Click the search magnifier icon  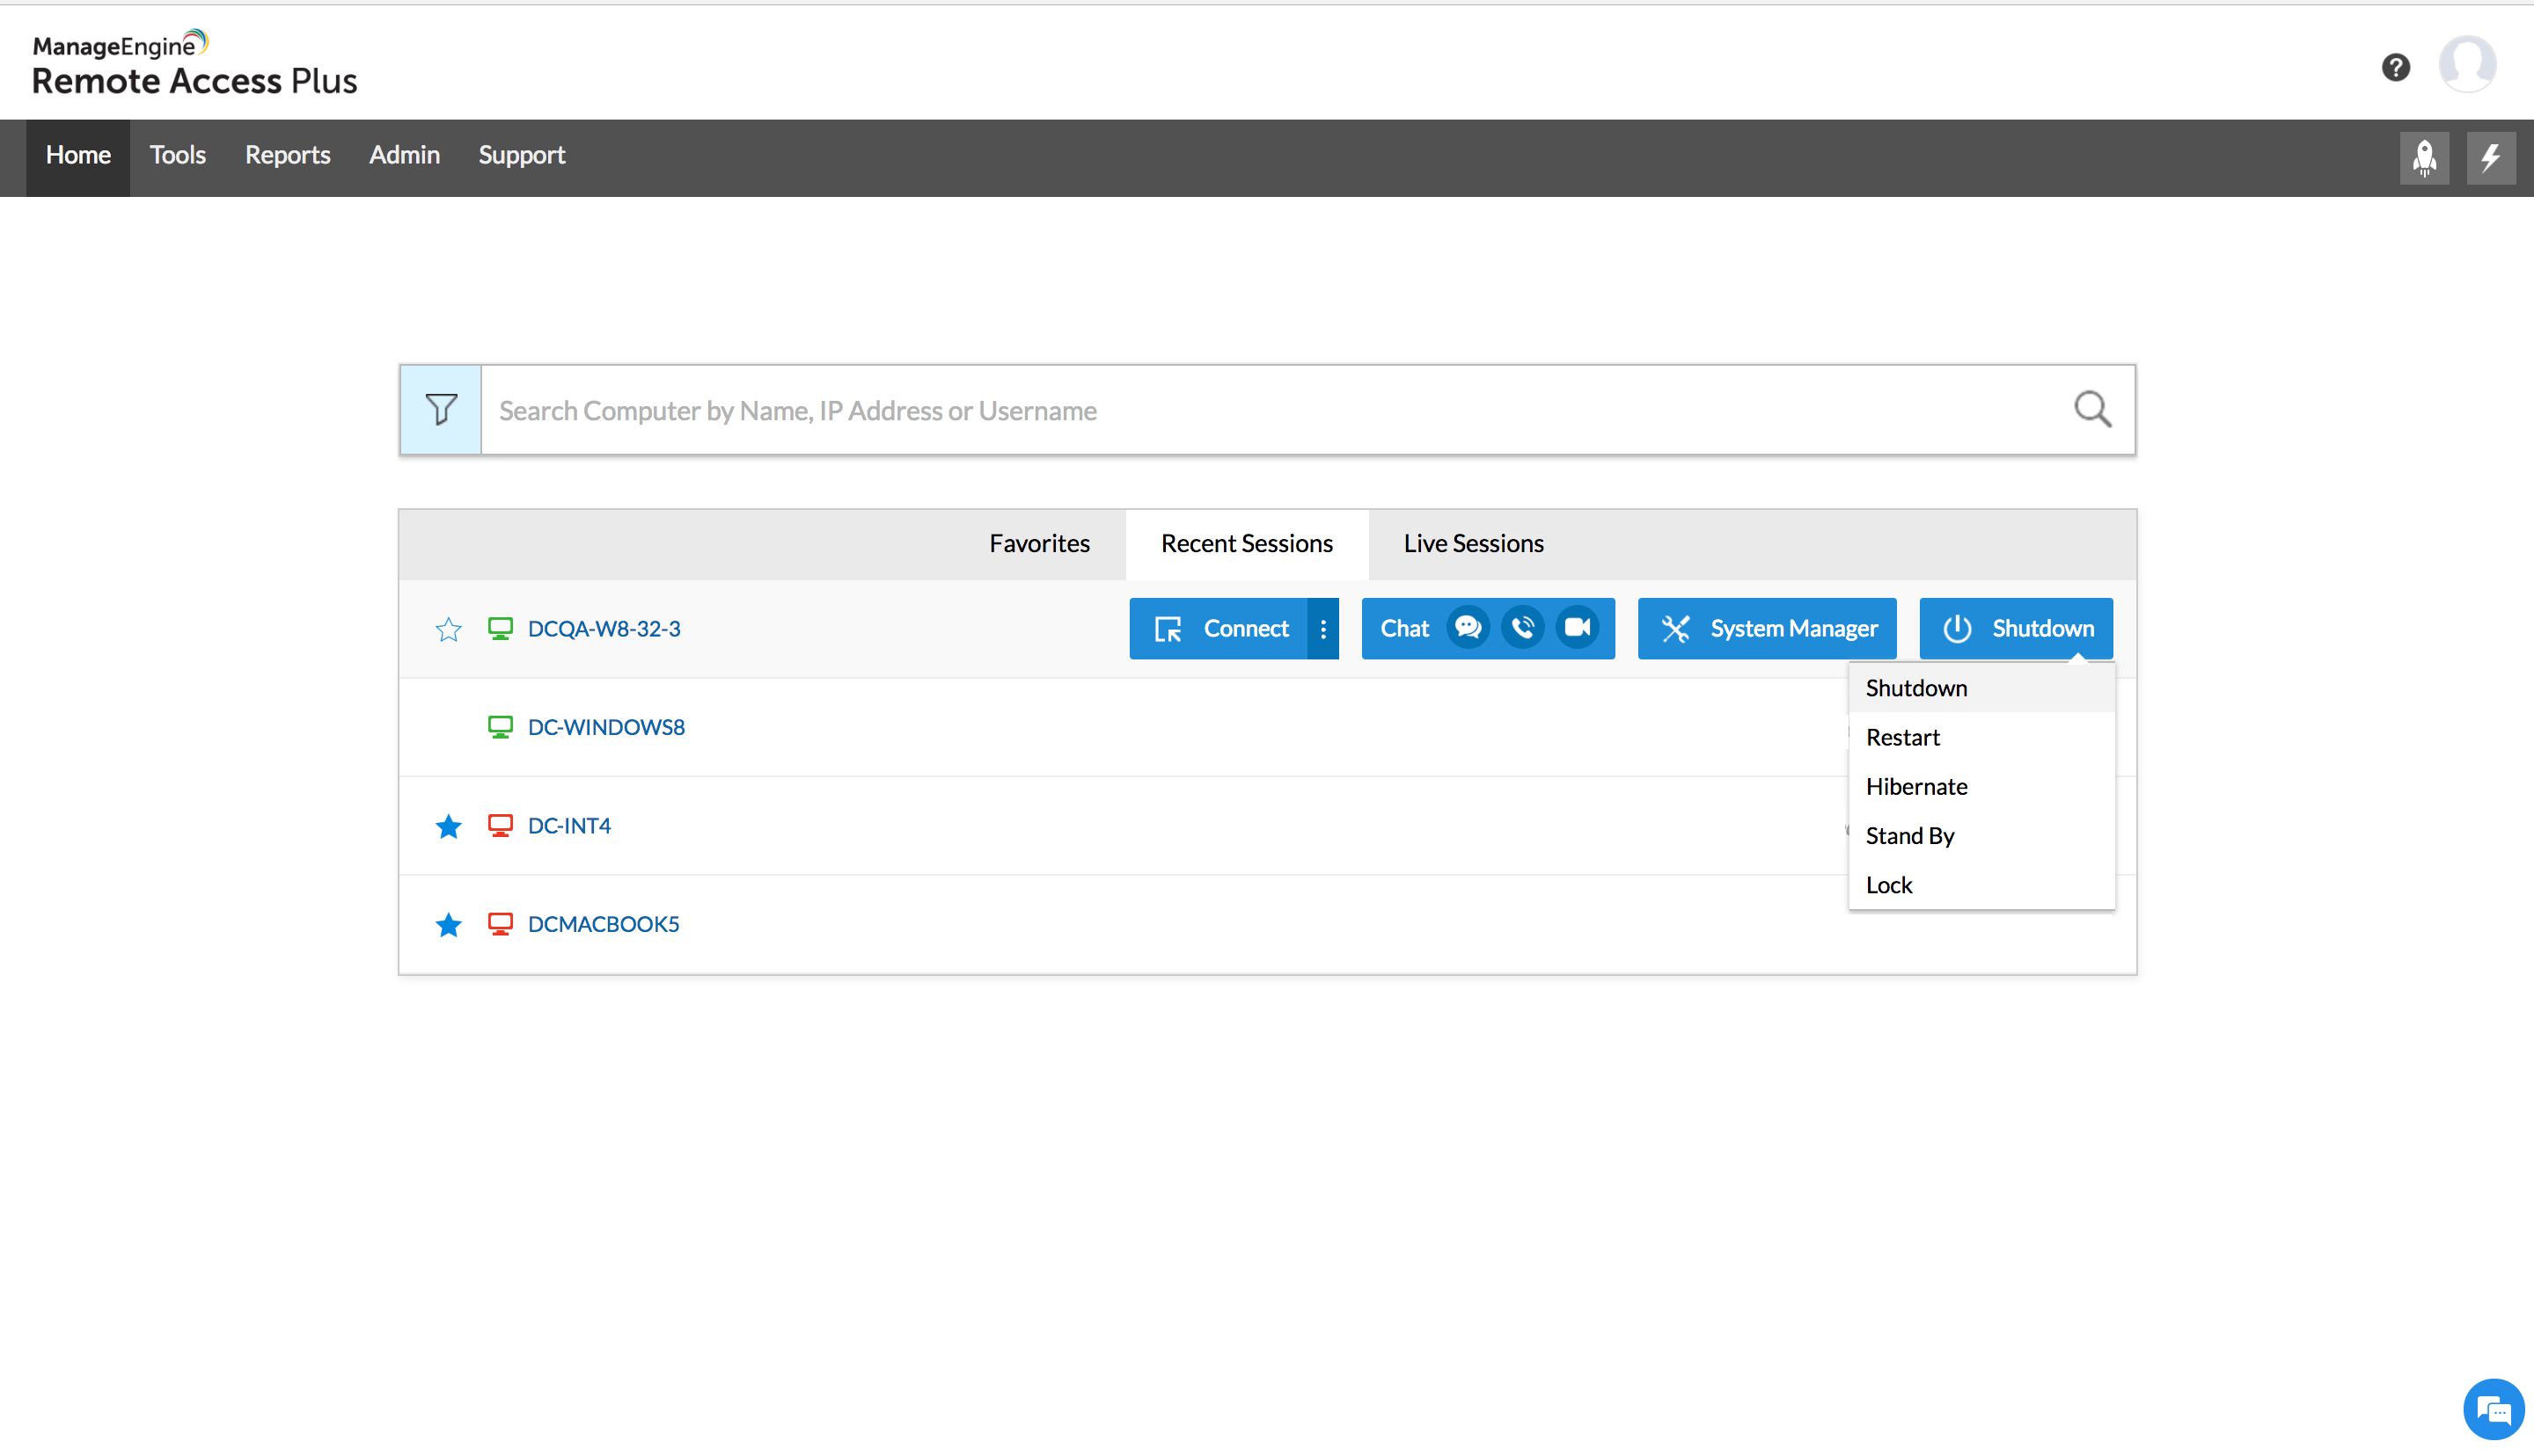coord(2091,409)
